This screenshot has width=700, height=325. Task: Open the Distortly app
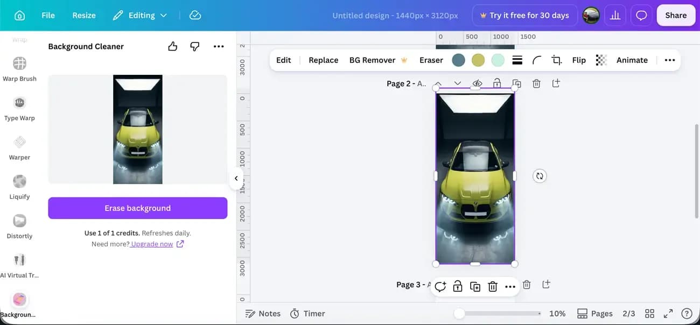pos(19,226)
